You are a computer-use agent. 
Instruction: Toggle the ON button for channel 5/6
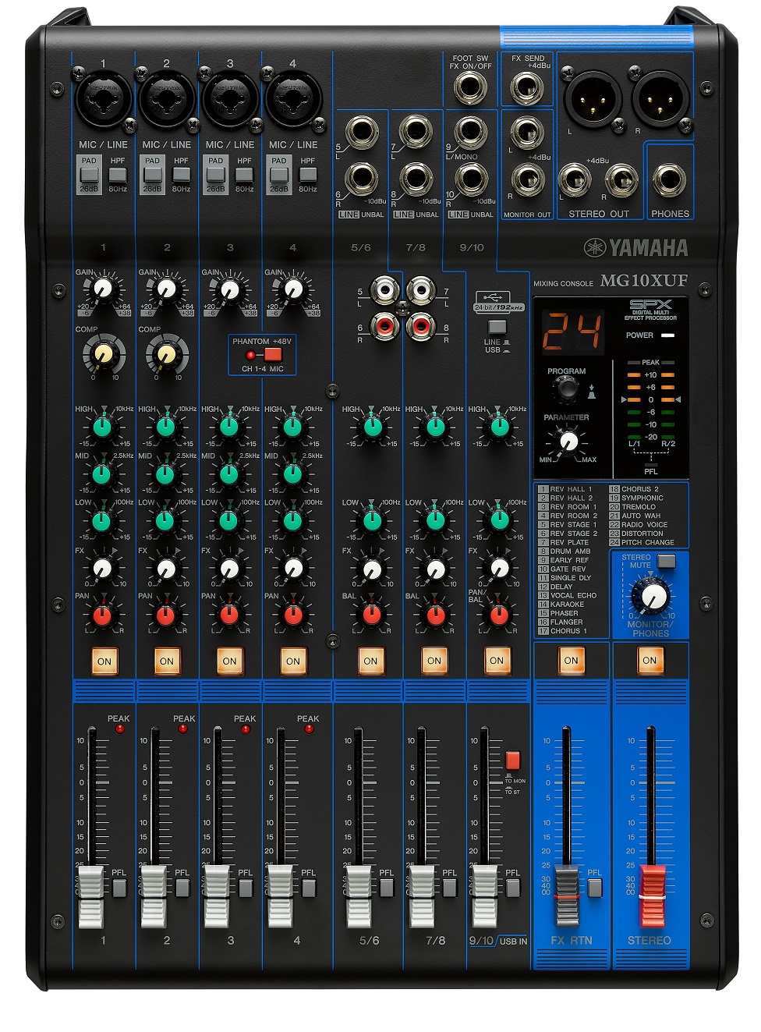coord(370,661)
